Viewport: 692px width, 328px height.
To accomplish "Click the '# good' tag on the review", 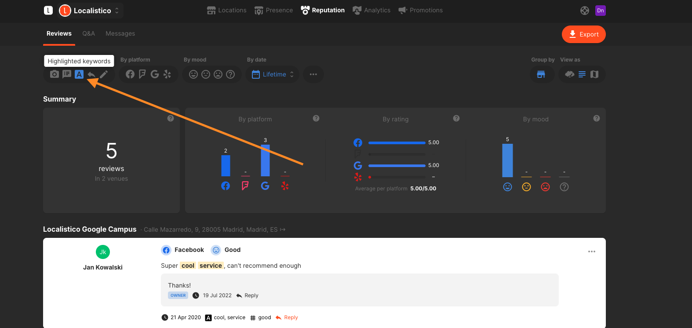I will [x=260, y=317].
